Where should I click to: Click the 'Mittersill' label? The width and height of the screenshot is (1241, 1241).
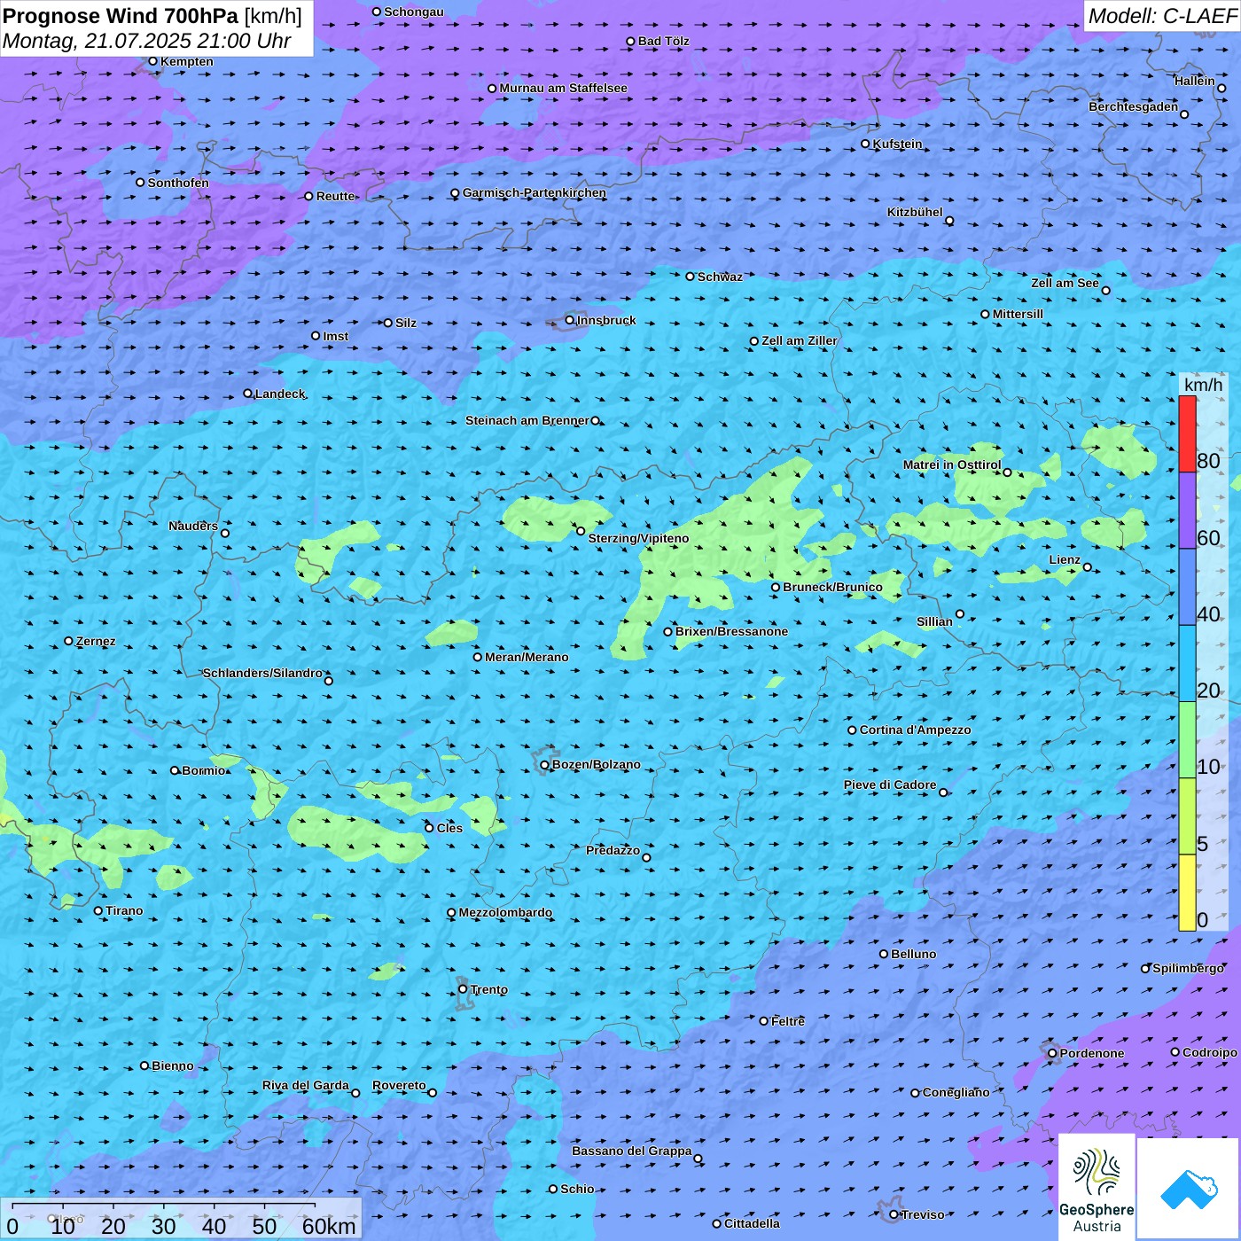[1018, 314]
